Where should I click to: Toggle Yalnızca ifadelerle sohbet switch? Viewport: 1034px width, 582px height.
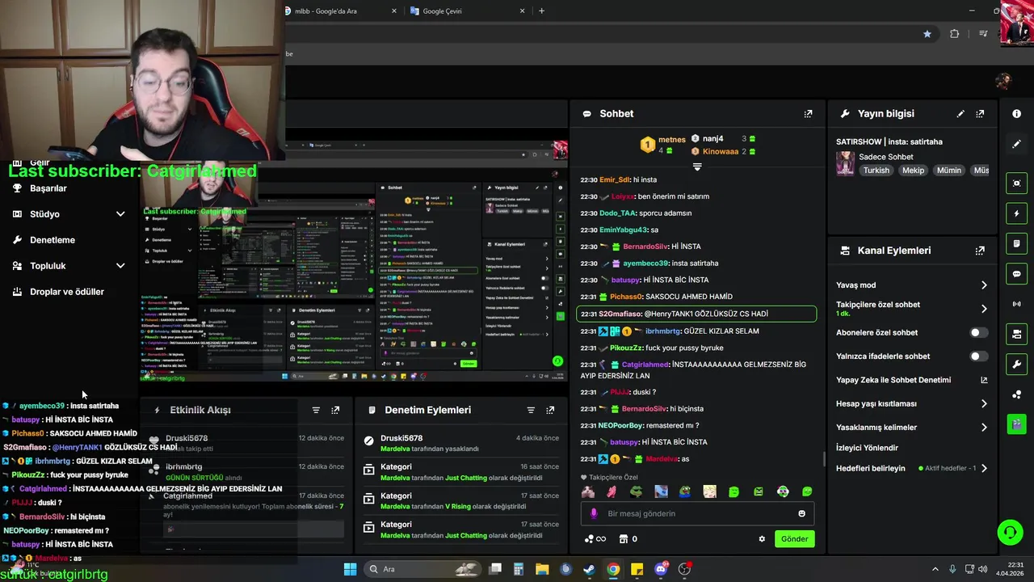978,356
